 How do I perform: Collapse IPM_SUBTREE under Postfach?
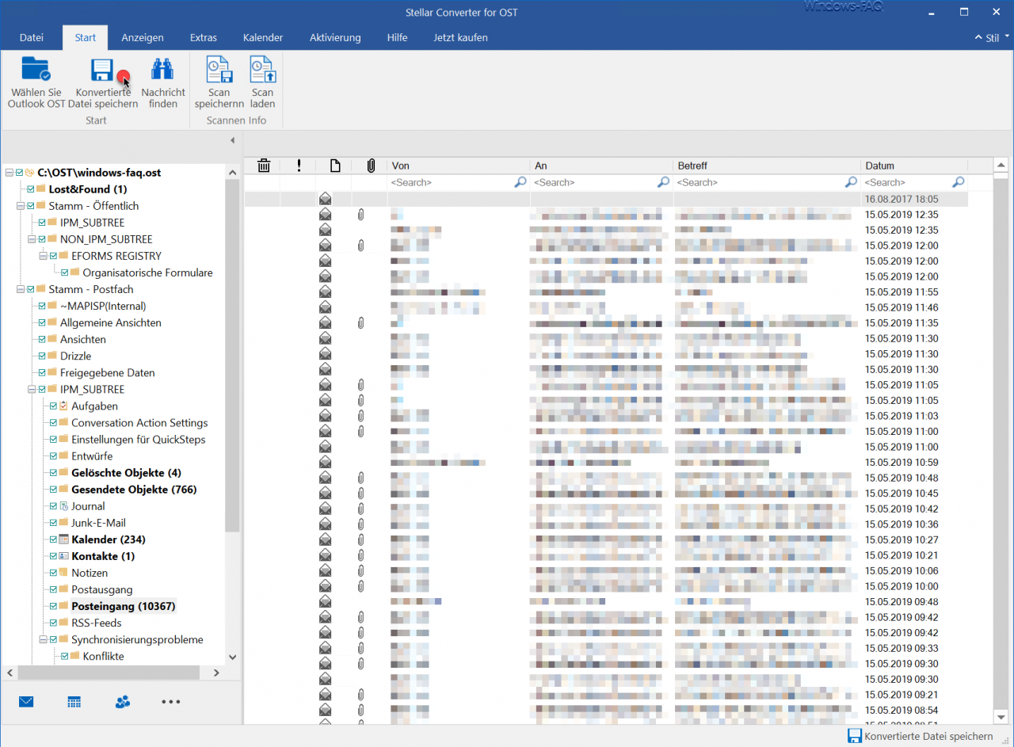tap(32, 389)
